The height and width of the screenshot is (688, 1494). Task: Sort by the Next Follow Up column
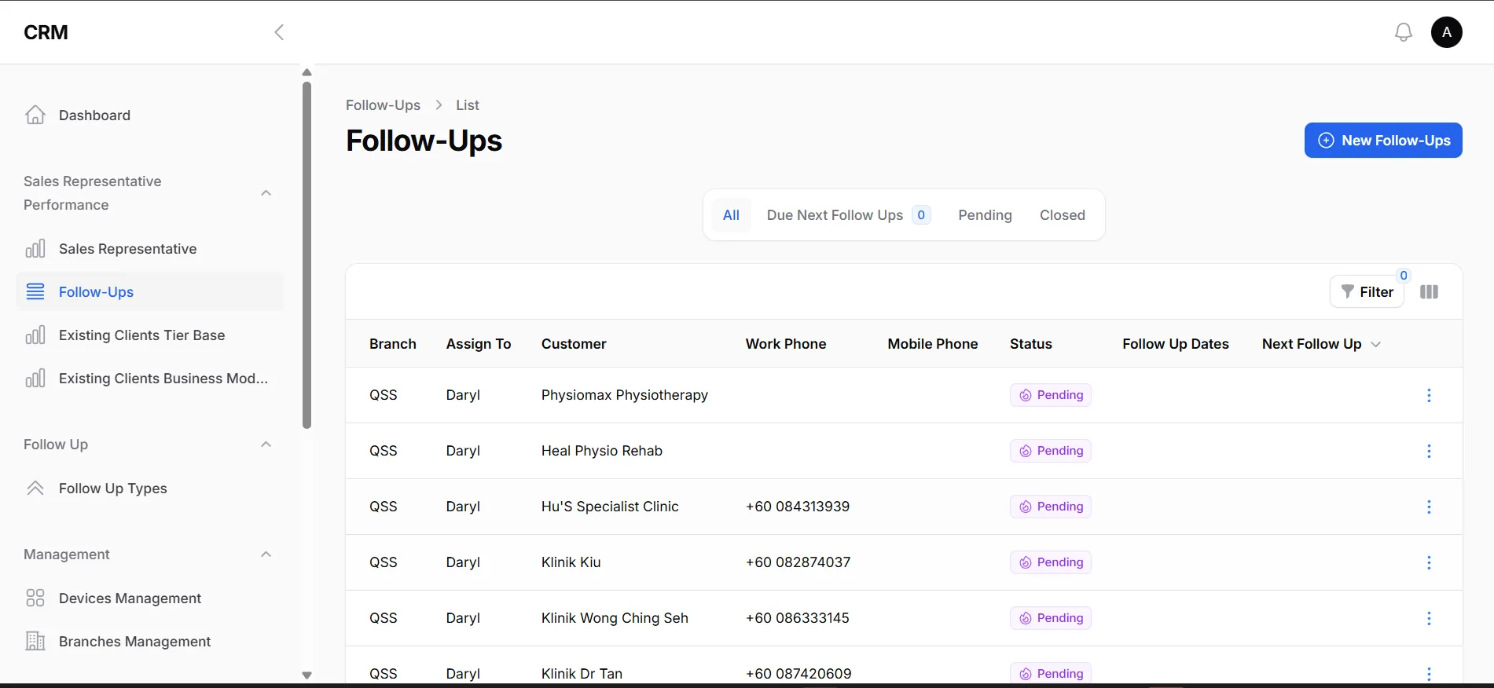pyautogui.click(x=1321, y=344)
